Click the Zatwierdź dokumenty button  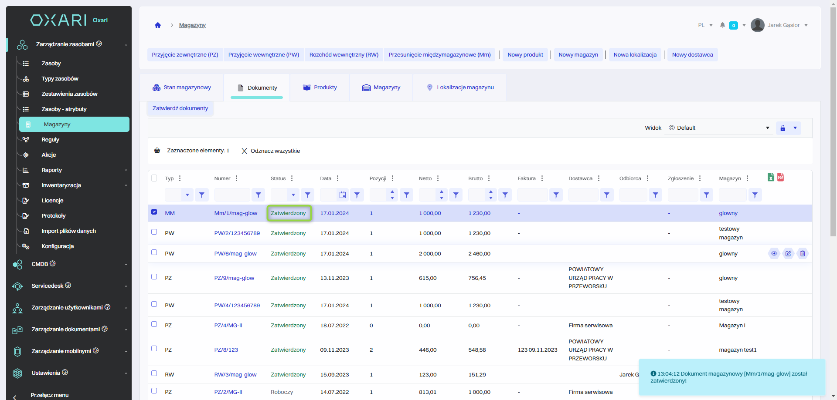[180, 108]
